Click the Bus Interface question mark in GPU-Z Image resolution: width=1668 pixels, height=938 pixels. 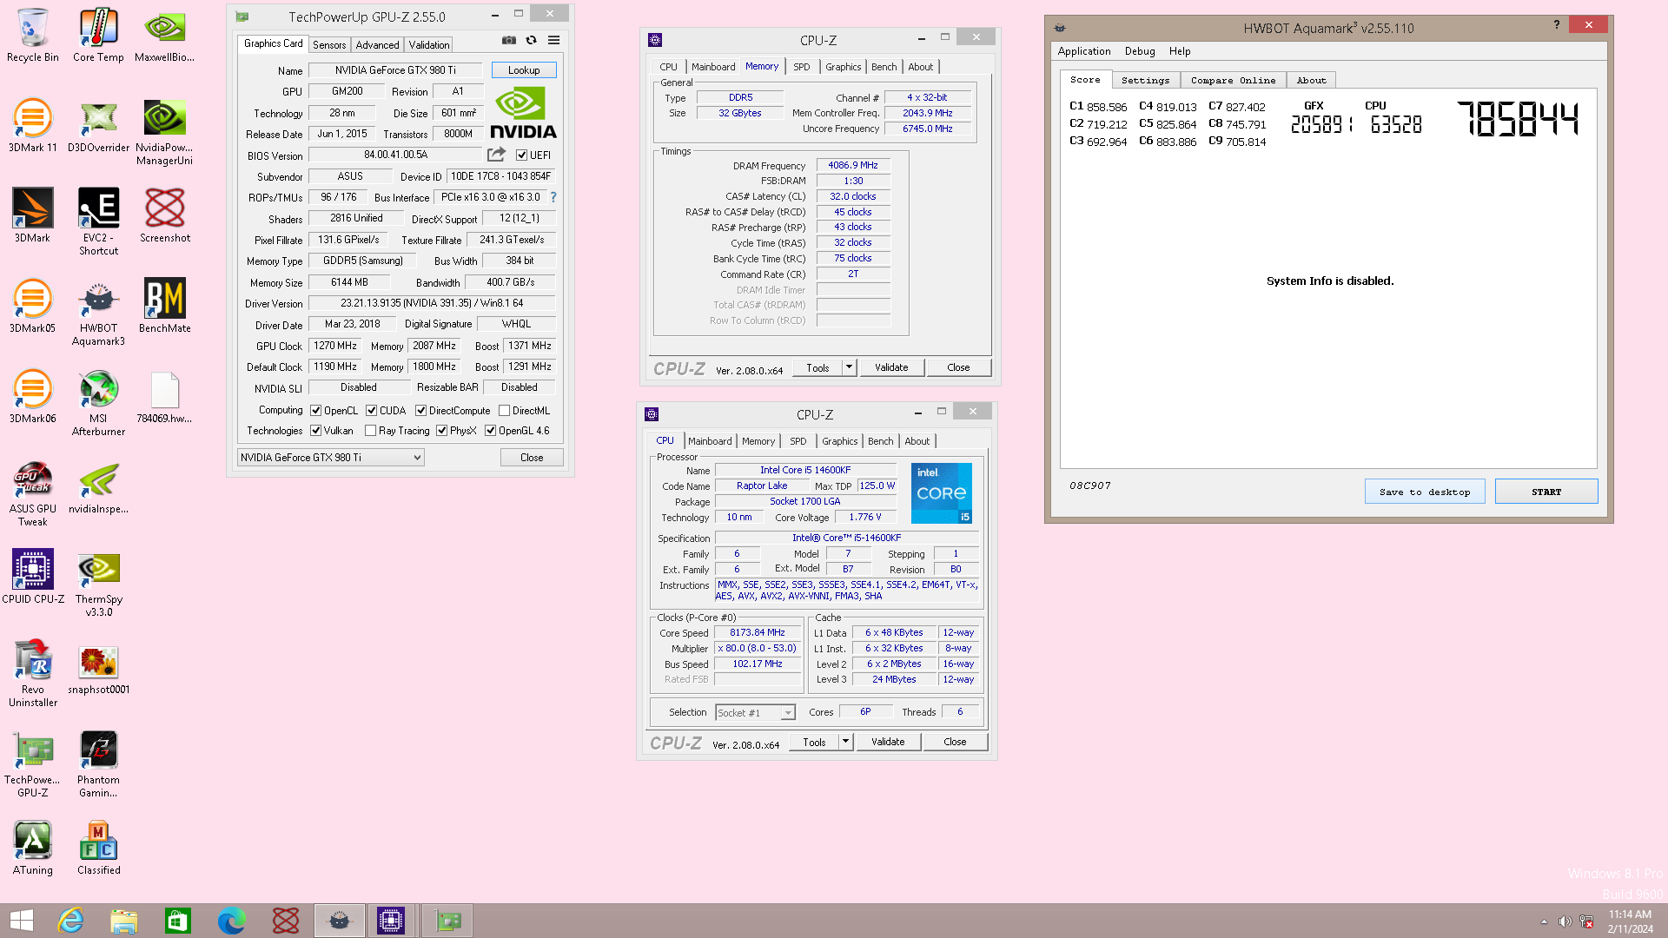[x=553, y=197]
